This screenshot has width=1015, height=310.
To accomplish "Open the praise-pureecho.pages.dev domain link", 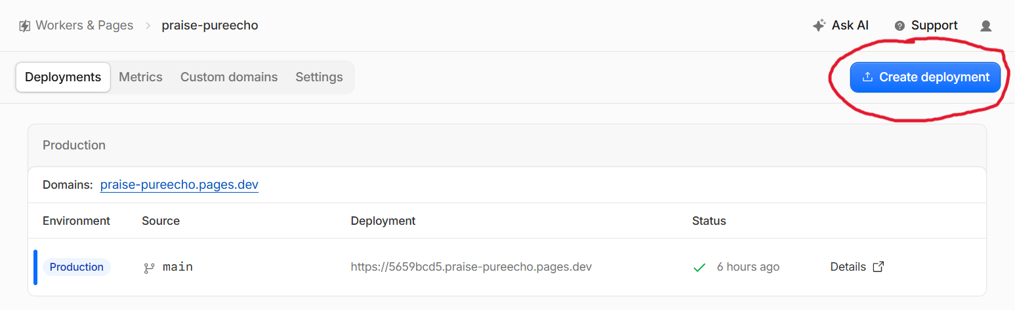I will click(179, 185).
